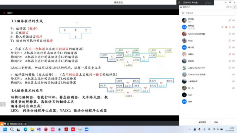Click the 正在讲话 speaker indicator bar
Image resolution: width=237 pixels, height=133 pixels.
(x=195, y=3)
